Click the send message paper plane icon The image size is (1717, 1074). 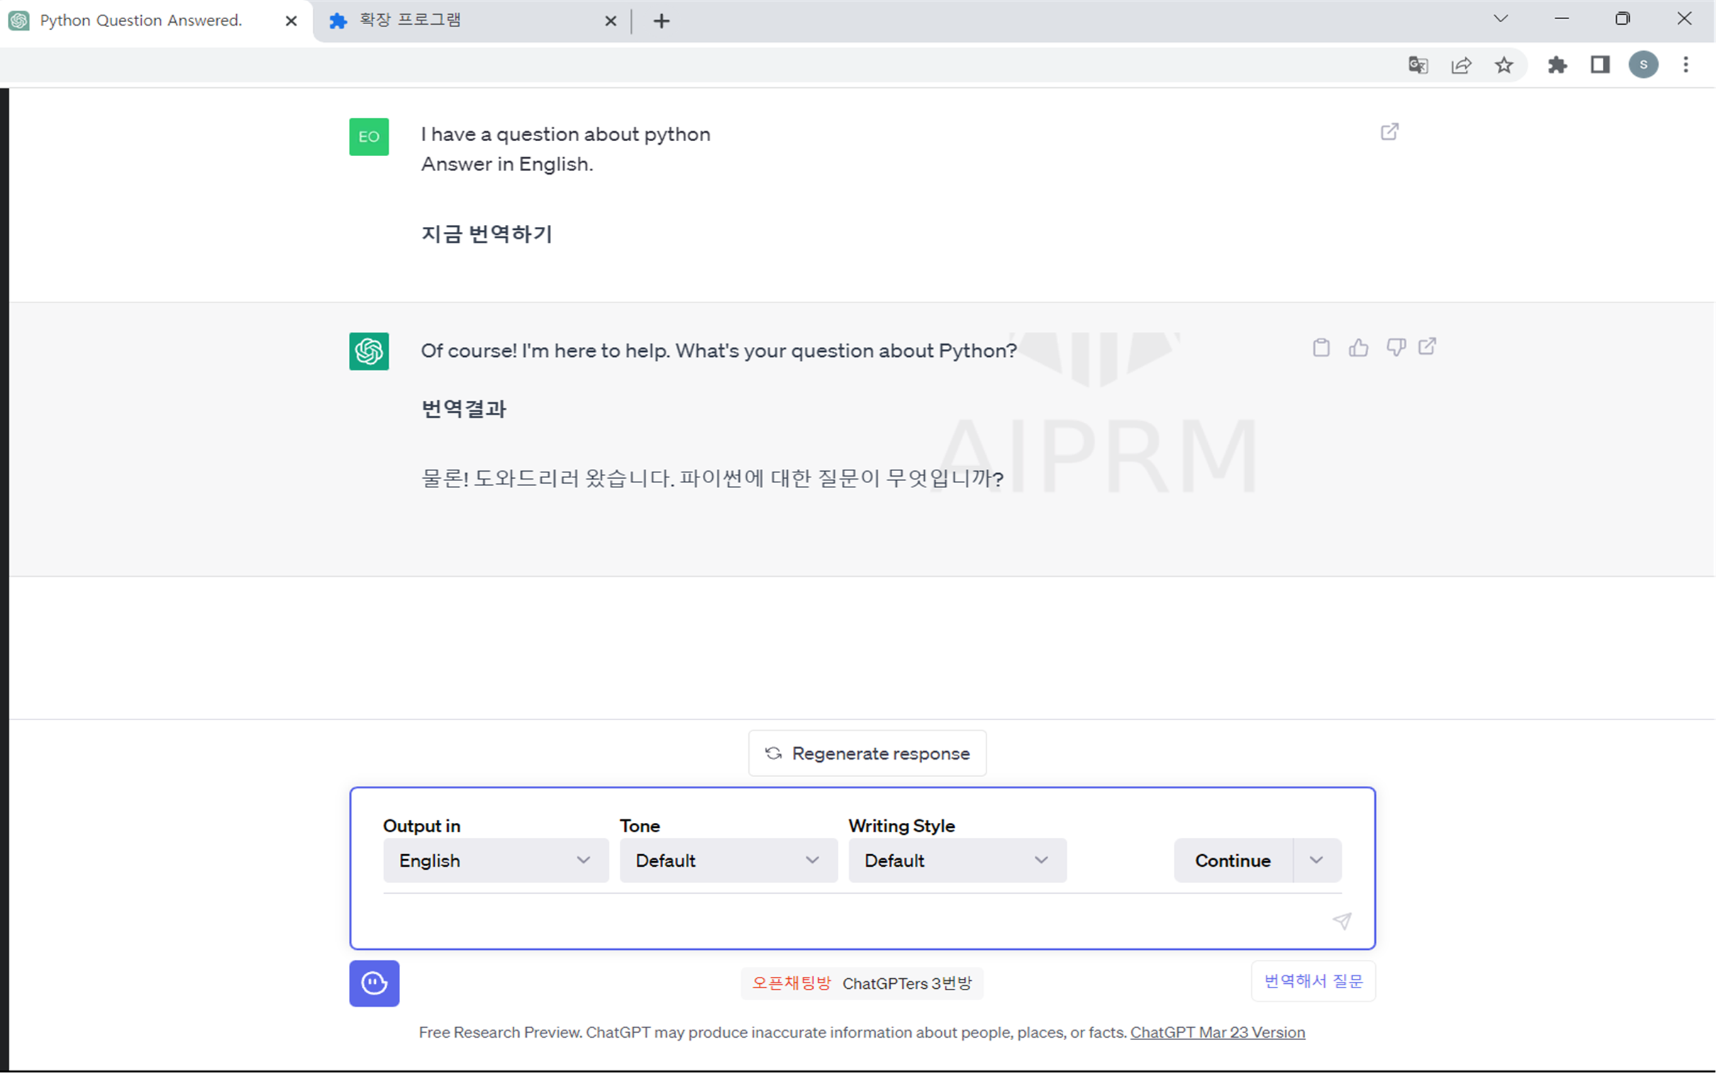coord(1341,921)
